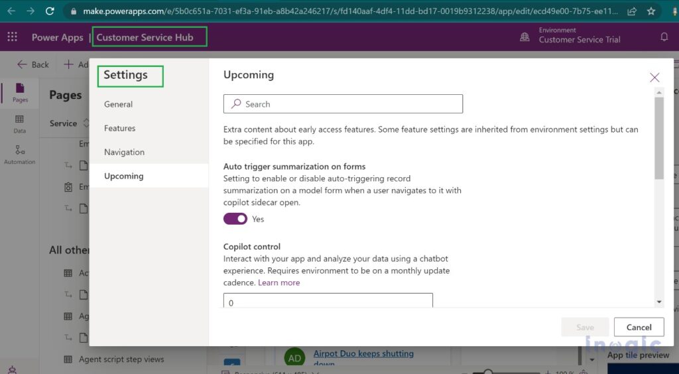
Task: Click the Save button in Settings
Action: click(x=585, y=328)
